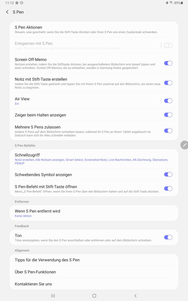
Task: Tap the Bluetooth status bar icon
Action: tap(167, 3)
